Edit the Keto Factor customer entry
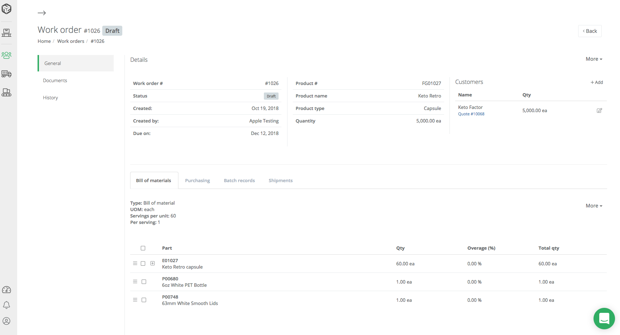Image resolution: width=620 pixels, height=335 pixels. click(600, 110)
